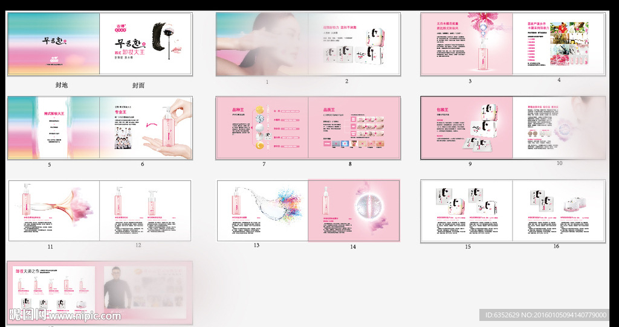Open page 2 showing white product boxes
619x327 pixels.
[354, 43]
